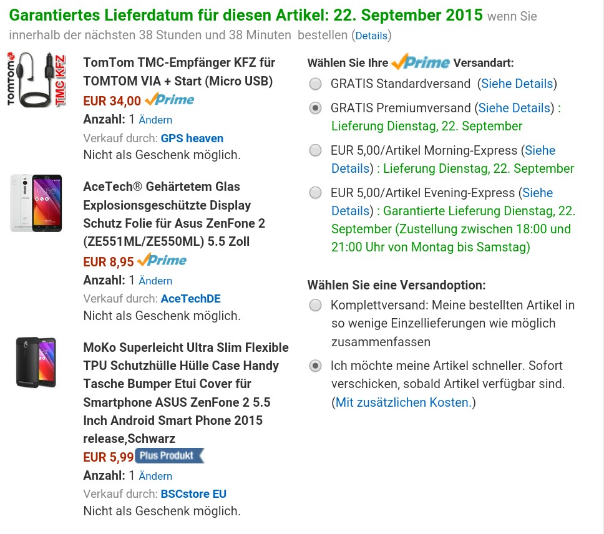
Task: Click the TomTom TMC receiver product thumbnail
Action: pos(37,80)
